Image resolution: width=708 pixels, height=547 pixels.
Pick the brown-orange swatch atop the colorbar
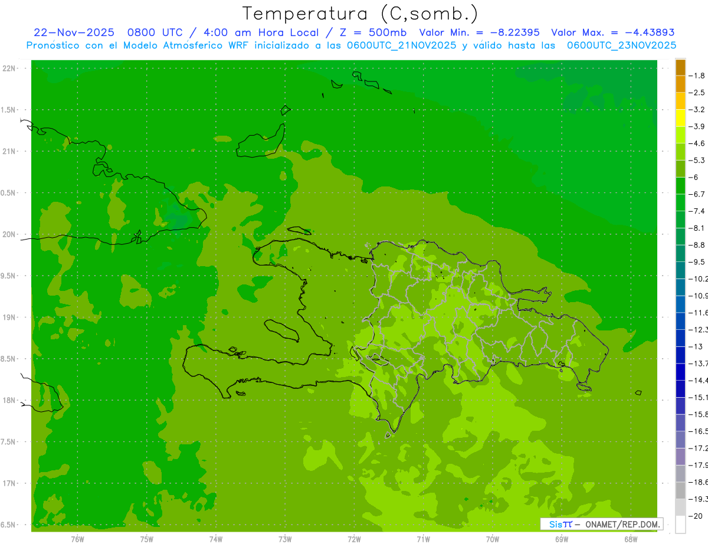pos(680,67)
